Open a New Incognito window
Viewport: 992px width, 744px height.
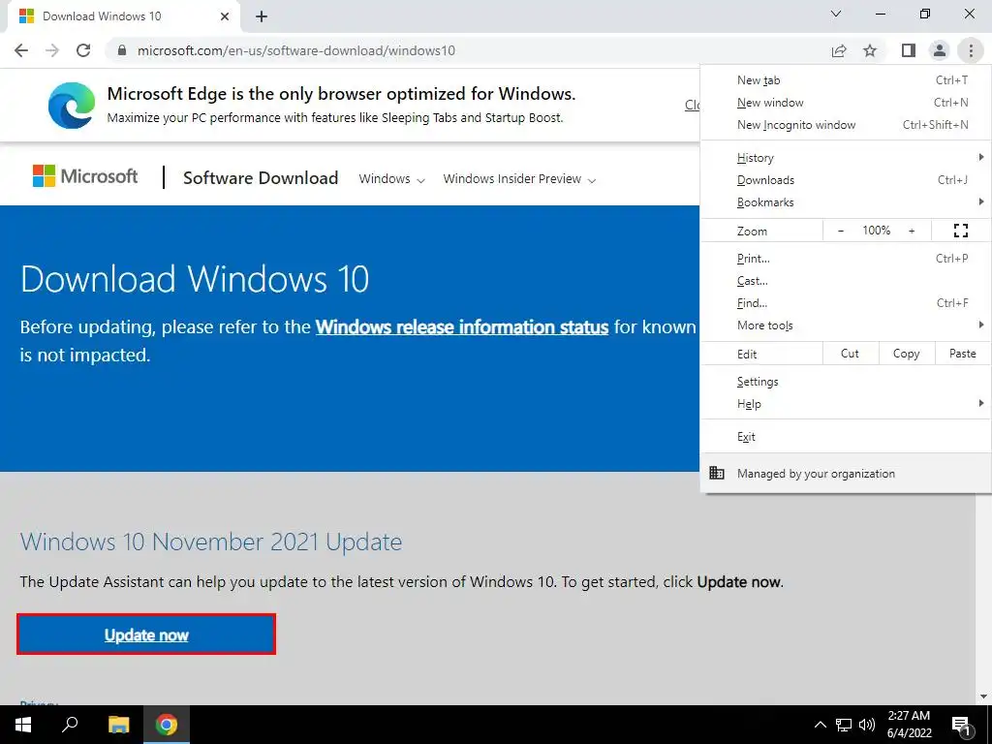(846, 125)
